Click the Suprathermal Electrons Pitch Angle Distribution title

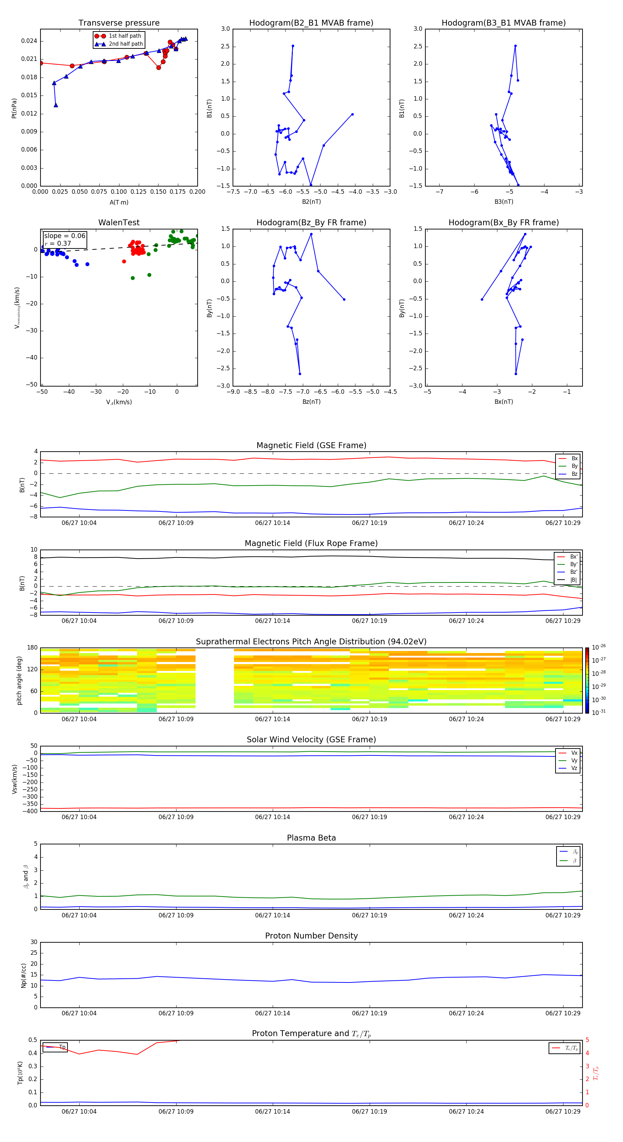pos(311,642)
